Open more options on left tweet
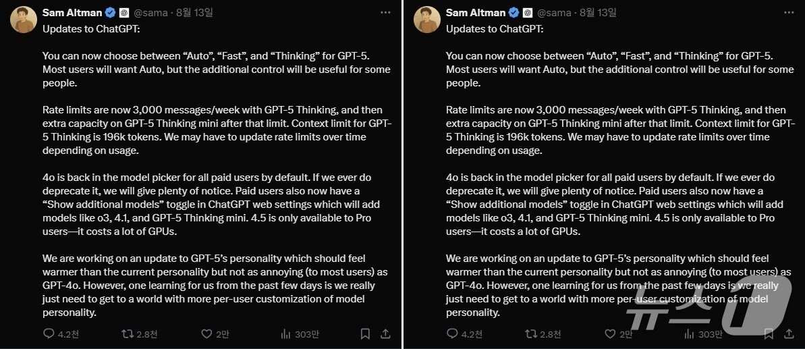This screenshot has width=805, height=349. point(385,12)
